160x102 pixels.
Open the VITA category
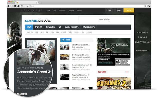[52, 32]
